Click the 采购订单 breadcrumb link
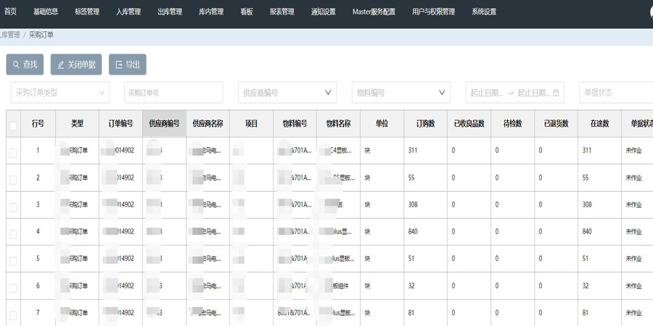Viewport: 653px width, 326px height. click(x=41, y=35)
